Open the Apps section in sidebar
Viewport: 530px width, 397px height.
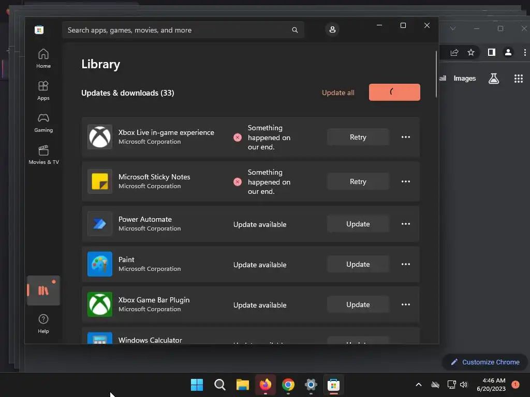pyautogui.click(x=43, y=90)
